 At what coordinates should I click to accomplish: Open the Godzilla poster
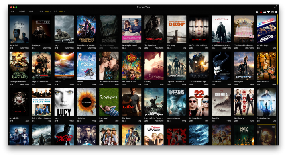pos(221,102)
